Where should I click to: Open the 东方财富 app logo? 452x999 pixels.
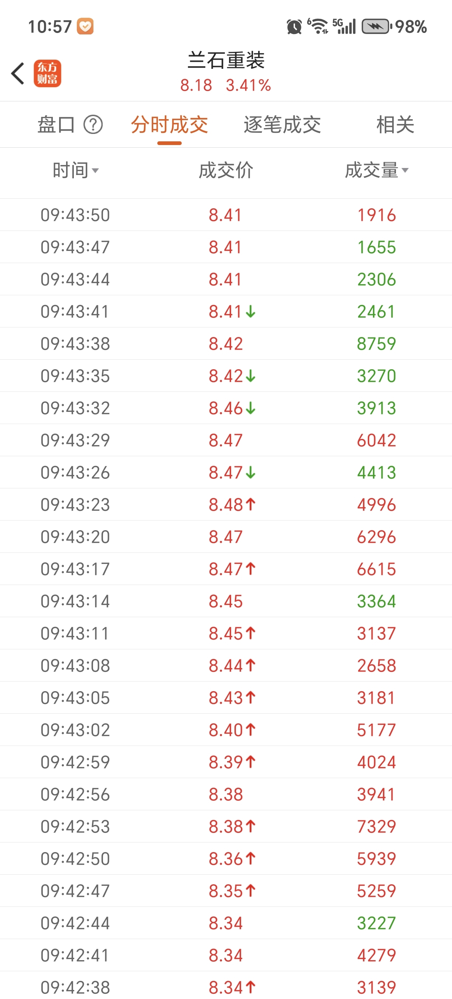47,73
